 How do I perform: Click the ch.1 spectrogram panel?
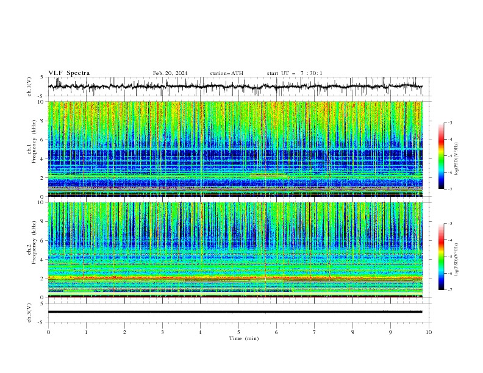235,149
